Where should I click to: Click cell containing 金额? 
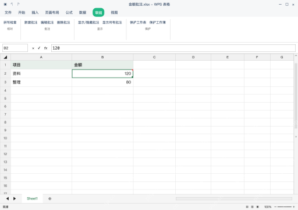[102, 65]
